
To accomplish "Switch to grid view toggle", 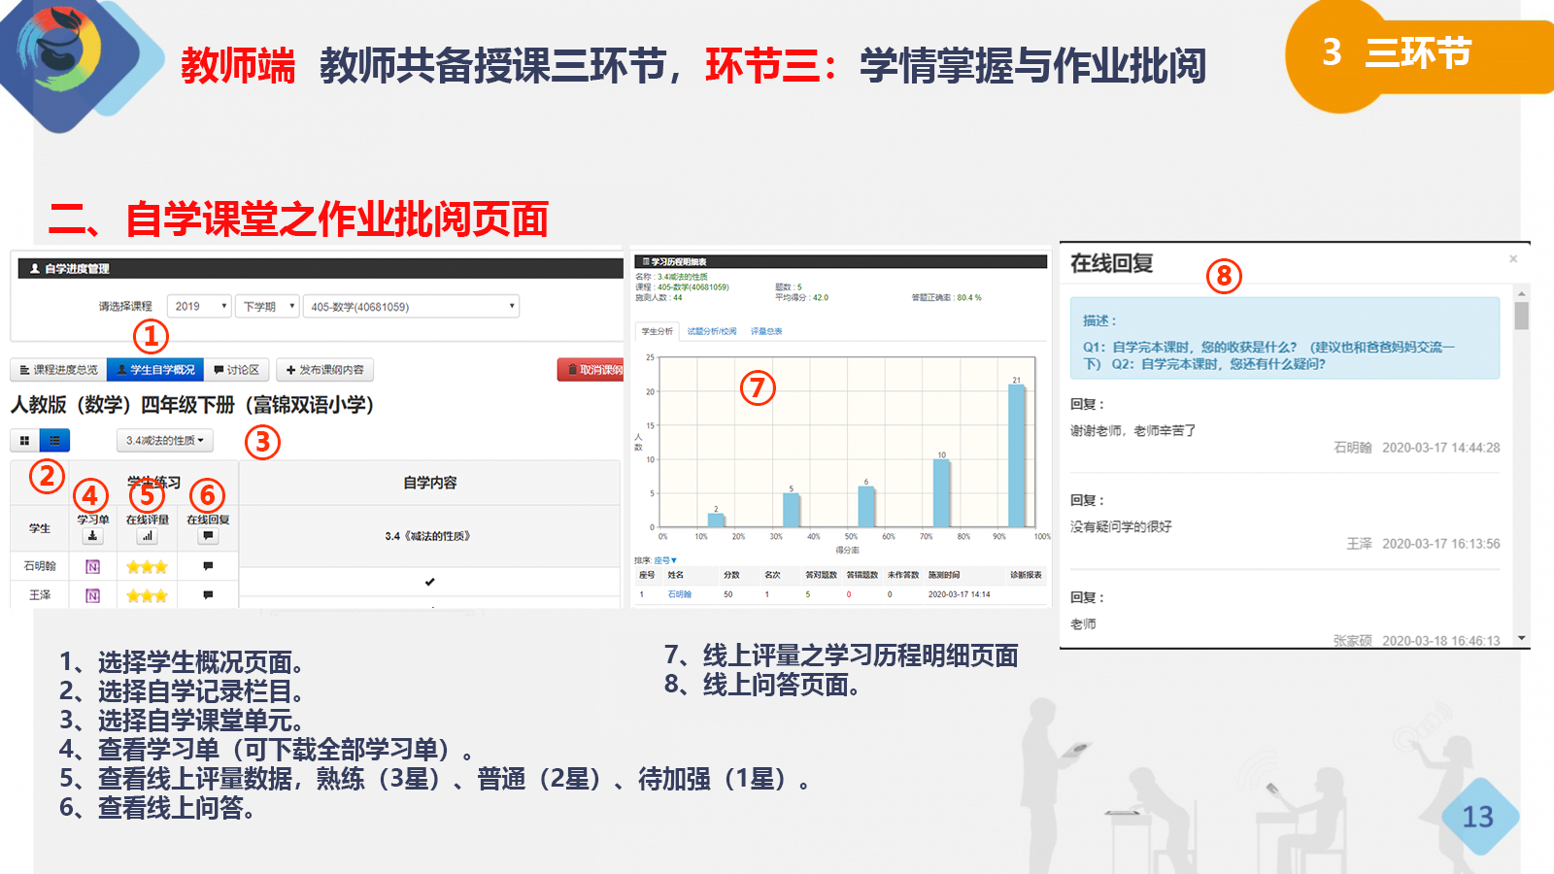I will tap(24, 441).
